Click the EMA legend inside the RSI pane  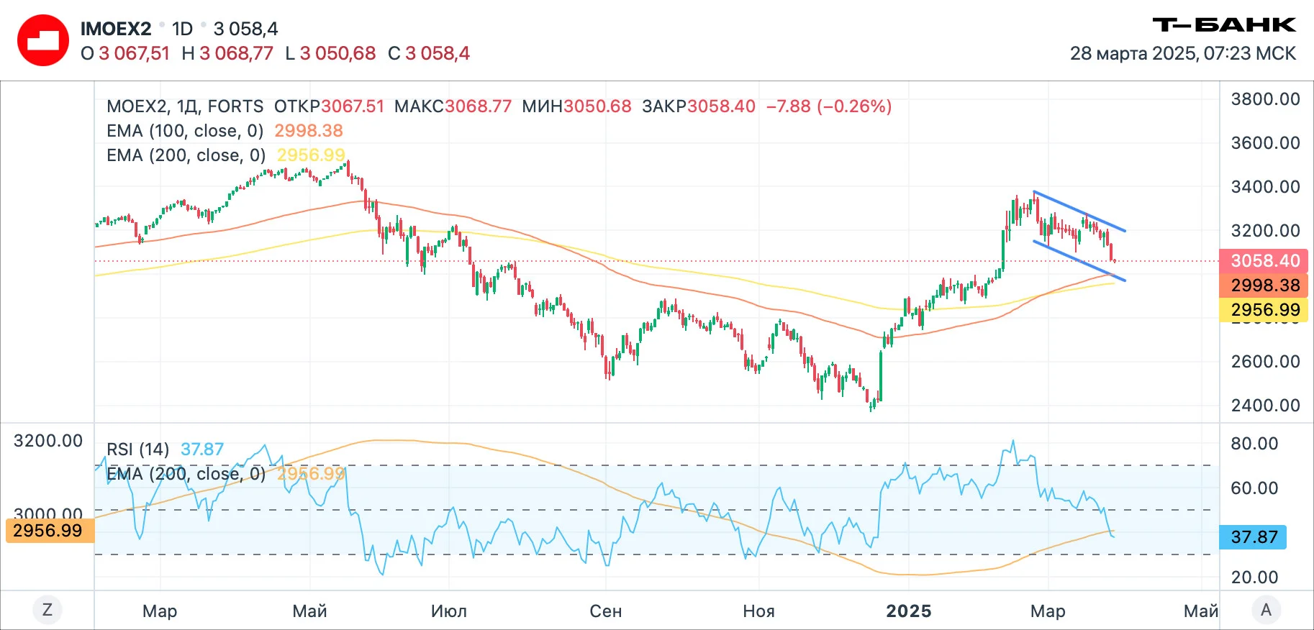point(186,474)
